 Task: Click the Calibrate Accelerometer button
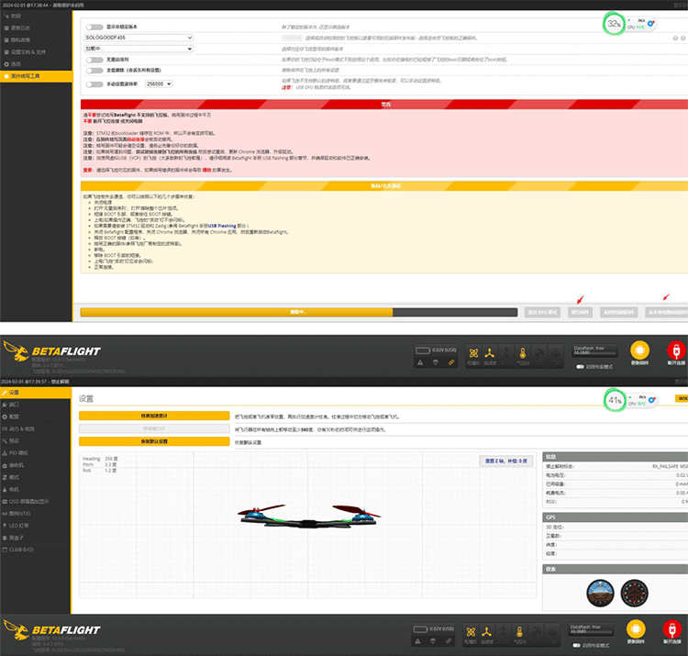pyautogui.click(x=154, y=416)
